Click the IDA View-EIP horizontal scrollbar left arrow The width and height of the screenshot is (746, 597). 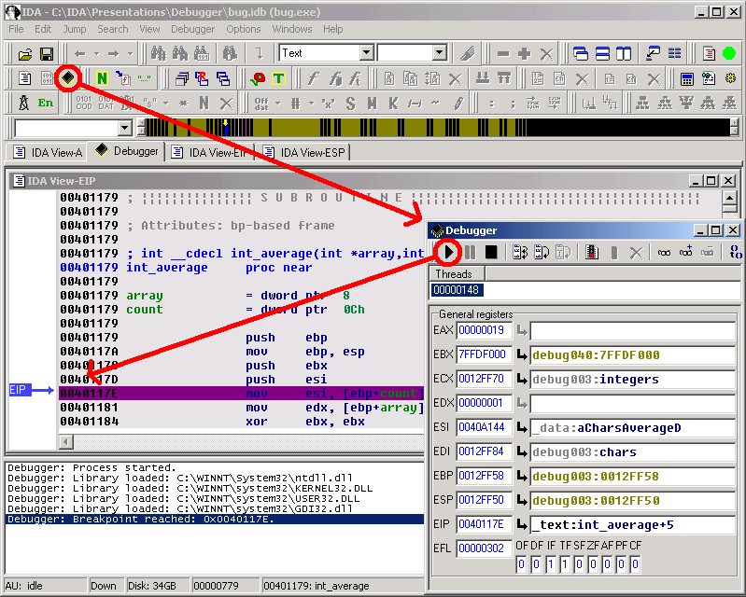66,441
